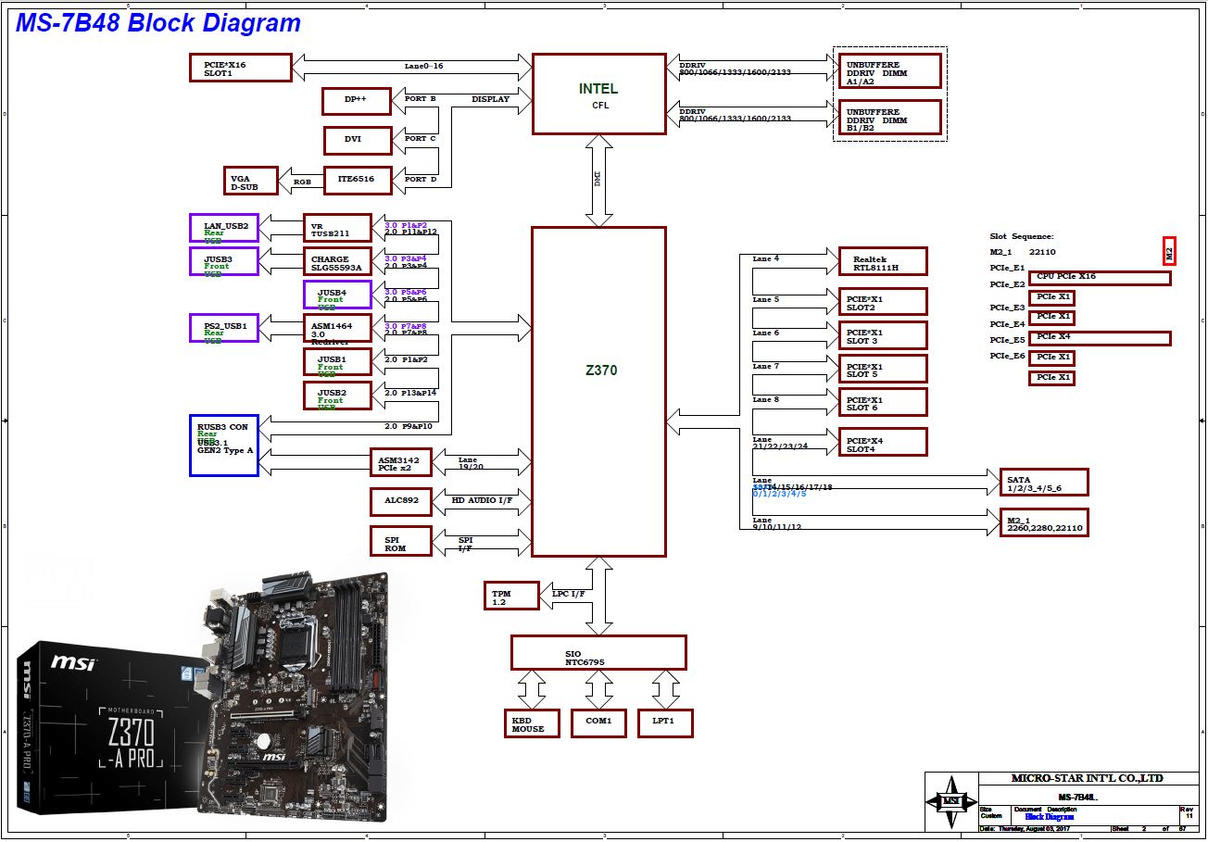1208x842 pixels.
Task: Select the VR TUSB211 block
Action: [337, 229]
